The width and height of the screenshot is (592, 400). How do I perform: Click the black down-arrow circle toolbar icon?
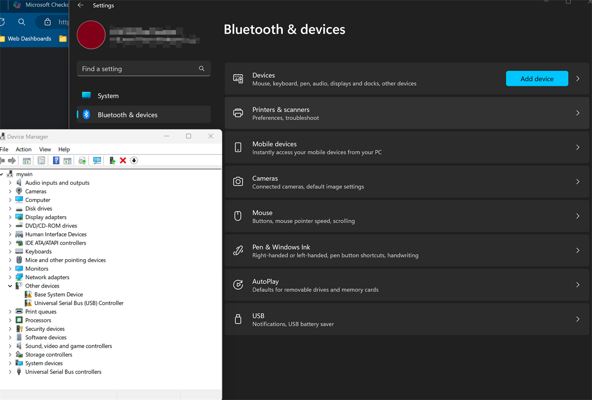(134, 161)
